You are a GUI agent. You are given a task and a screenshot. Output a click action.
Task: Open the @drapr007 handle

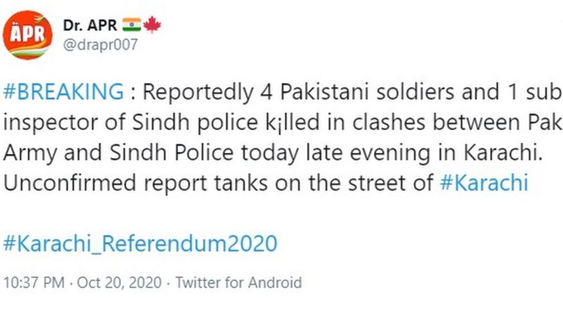coord(101,45)
